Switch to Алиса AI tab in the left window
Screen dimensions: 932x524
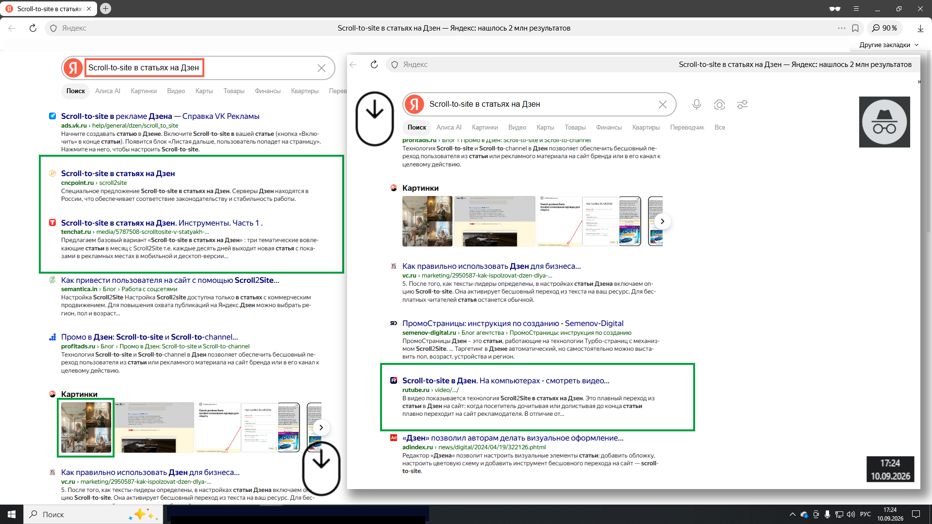tap(107, 91)
